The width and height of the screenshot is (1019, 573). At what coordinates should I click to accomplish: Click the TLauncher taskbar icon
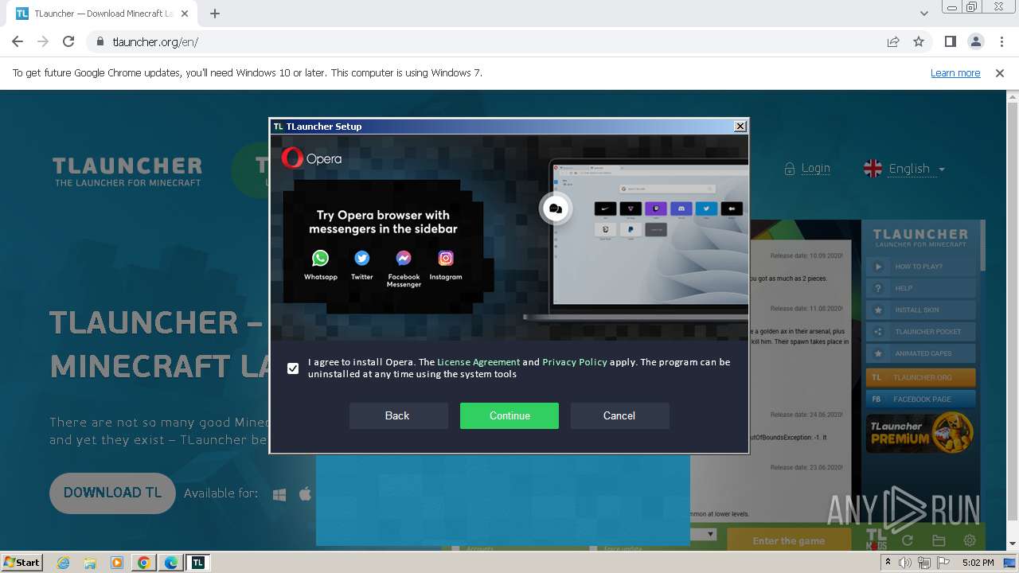point(197,563)
